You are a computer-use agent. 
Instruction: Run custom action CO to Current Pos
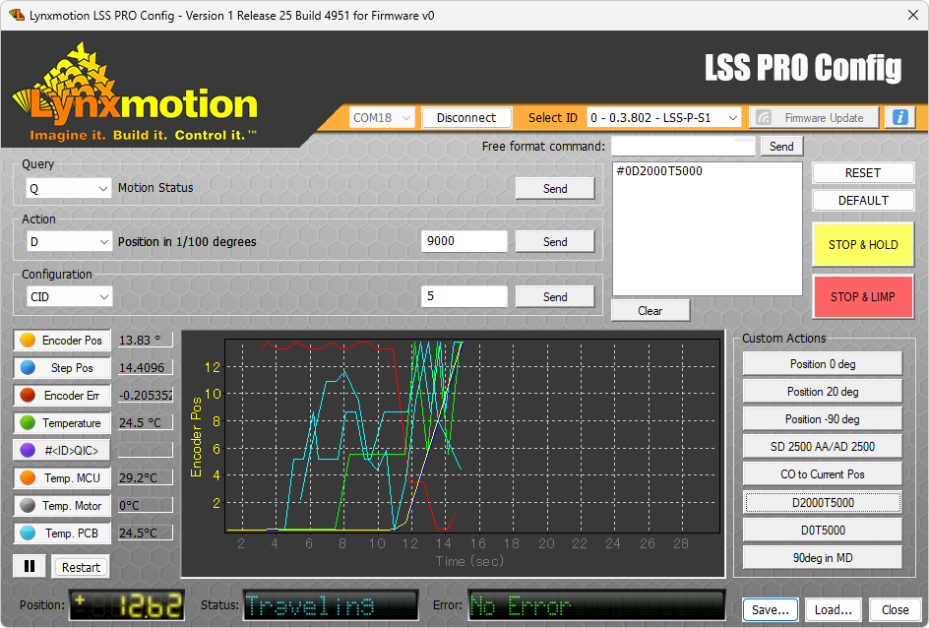coord(823,474)
